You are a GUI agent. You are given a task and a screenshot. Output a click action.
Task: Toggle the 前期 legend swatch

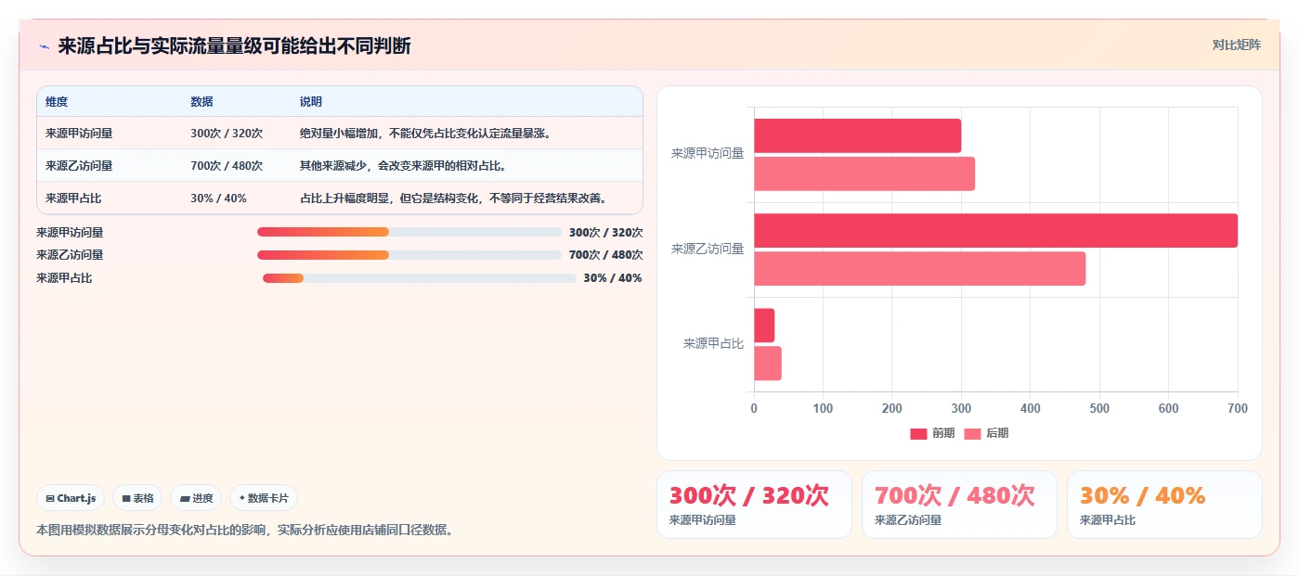(x=918, y=434)
